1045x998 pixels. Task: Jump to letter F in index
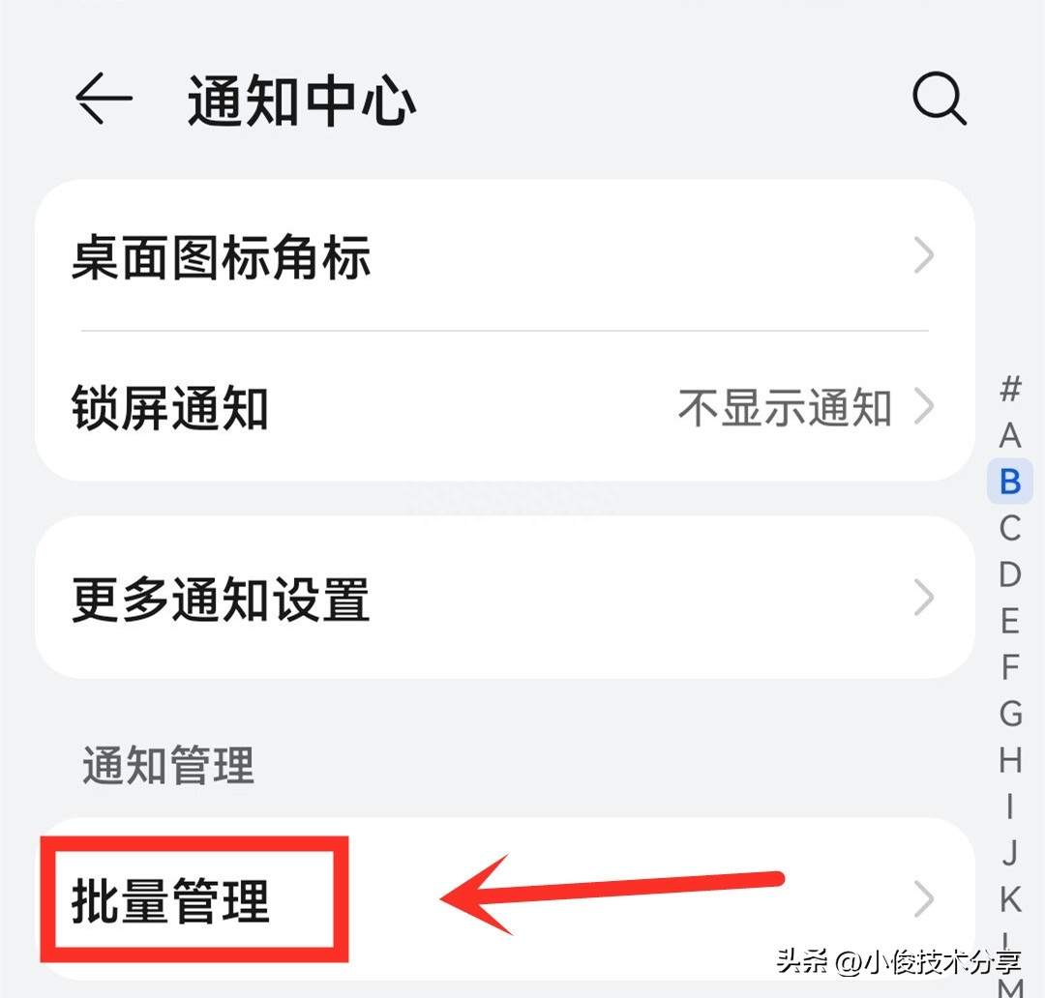coord(1010,667)
